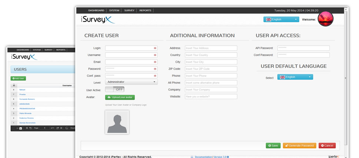Click the front window vertical scrollbar
Image resolution: width=359 pixels, height=158 pixels.
pos(346,78)
